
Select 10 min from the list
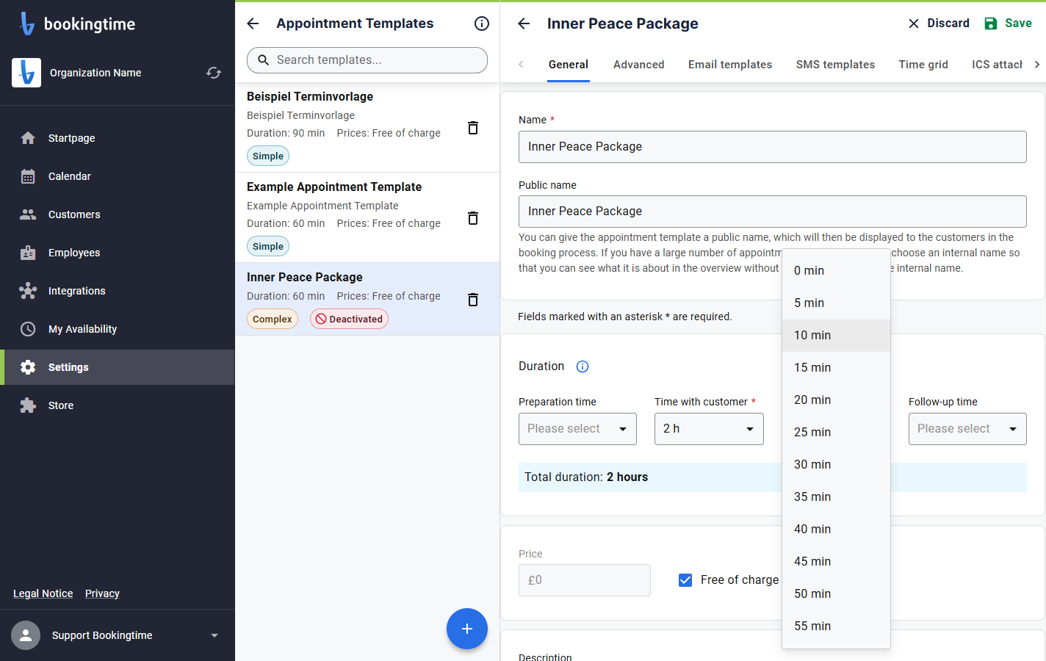pyautogui.click(x=836, y=335)
